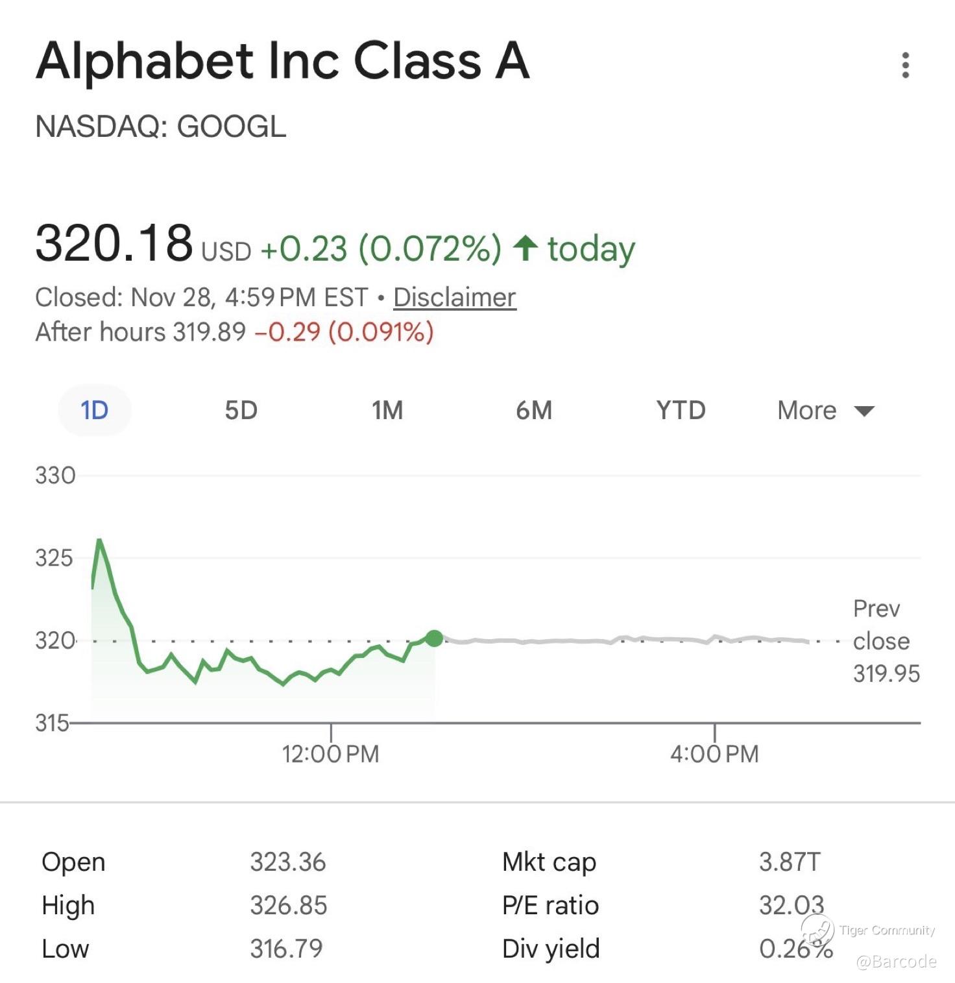The image size is (955, 983).
Task: Click the P/E ratio label
Action: pos(550,905)
